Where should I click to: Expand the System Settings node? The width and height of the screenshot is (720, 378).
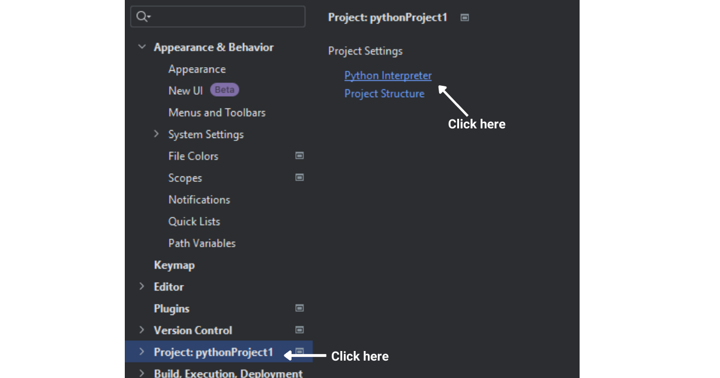tap(156, 134)
